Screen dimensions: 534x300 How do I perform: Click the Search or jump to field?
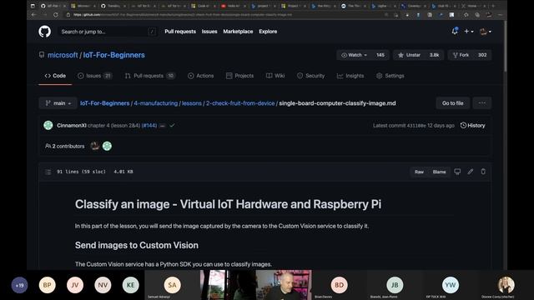tap(108, 32)
